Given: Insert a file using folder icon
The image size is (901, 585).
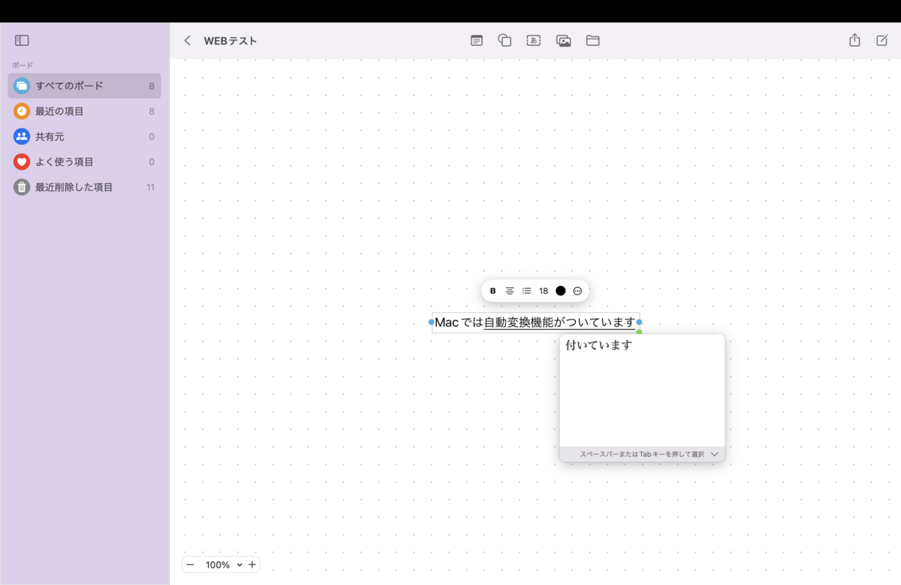Looking at the screenshot, I should coord(592,40).
